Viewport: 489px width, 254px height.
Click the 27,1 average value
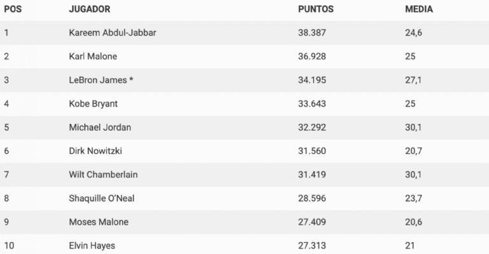[x=413, y=80]
